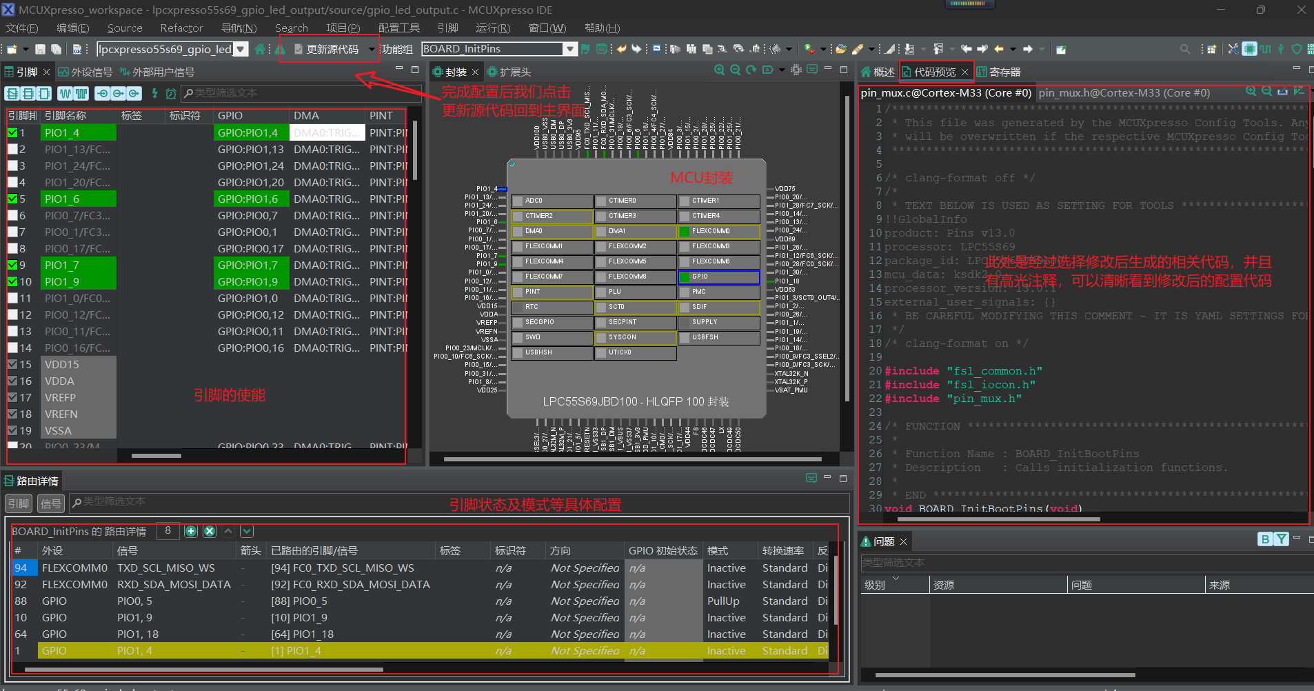Uncheck pin 10 PIO1_9 checkbox
The image size is (1314, 691).
(x=12, y=281)
